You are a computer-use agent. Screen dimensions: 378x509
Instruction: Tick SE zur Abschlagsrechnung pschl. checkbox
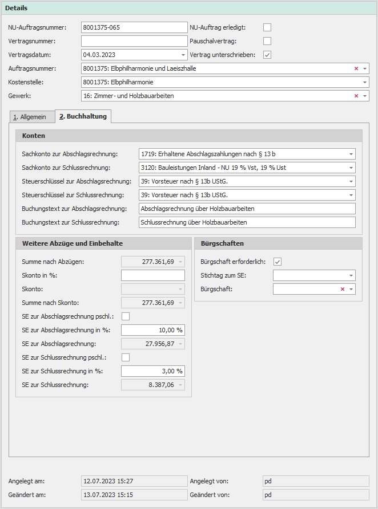click(x=126, y=316)
